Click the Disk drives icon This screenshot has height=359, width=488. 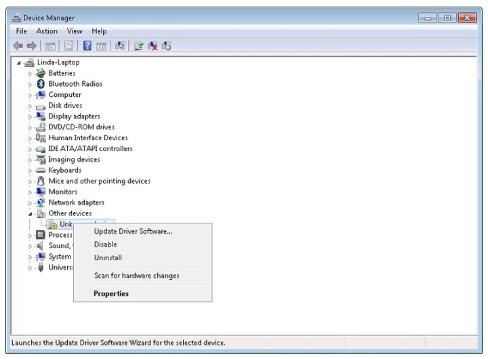pyautogui.click(x=41, y=106)
